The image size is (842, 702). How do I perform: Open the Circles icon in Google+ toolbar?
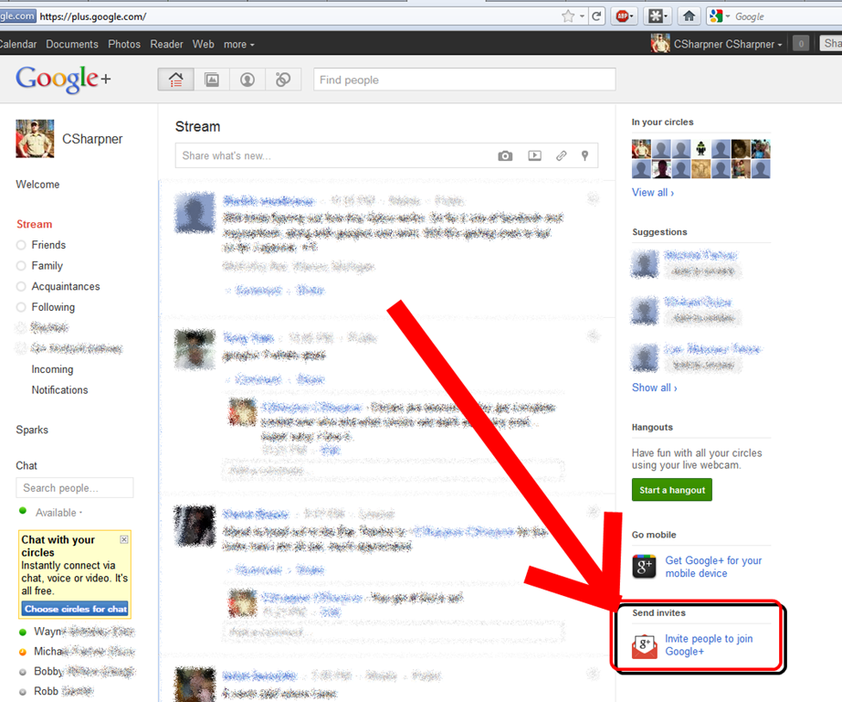coord(283,80)
